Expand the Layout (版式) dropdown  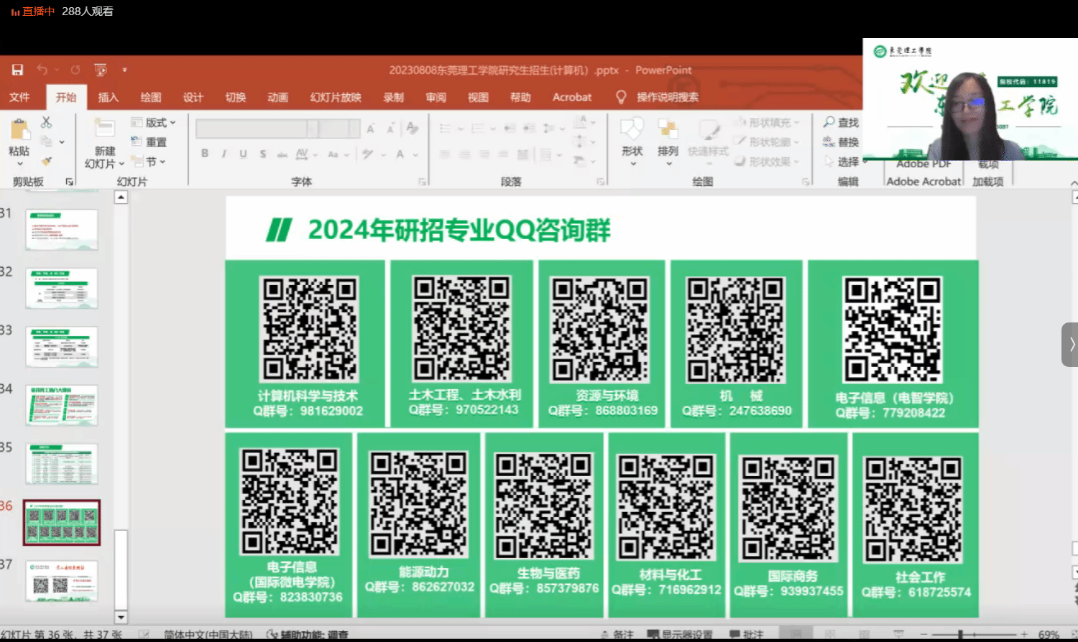click(x=154, y=123)
